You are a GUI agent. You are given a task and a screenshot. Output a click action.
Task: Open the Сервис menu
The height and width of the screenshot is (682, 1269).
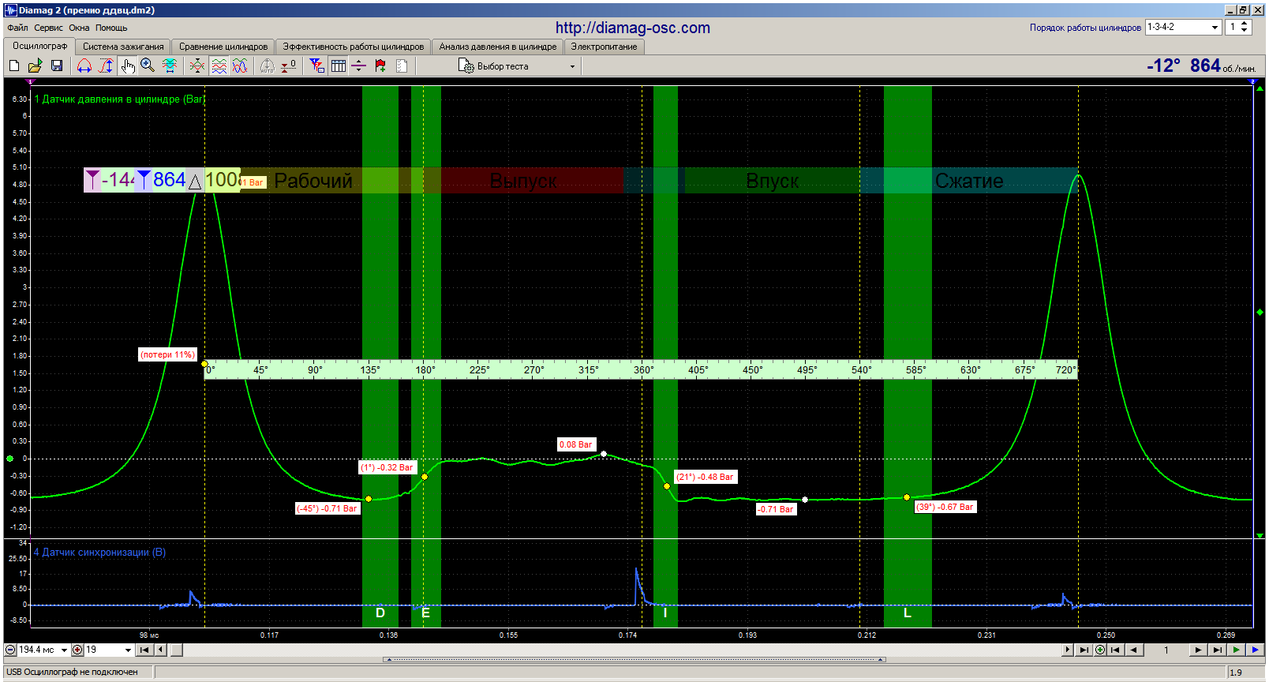point(48,28)
